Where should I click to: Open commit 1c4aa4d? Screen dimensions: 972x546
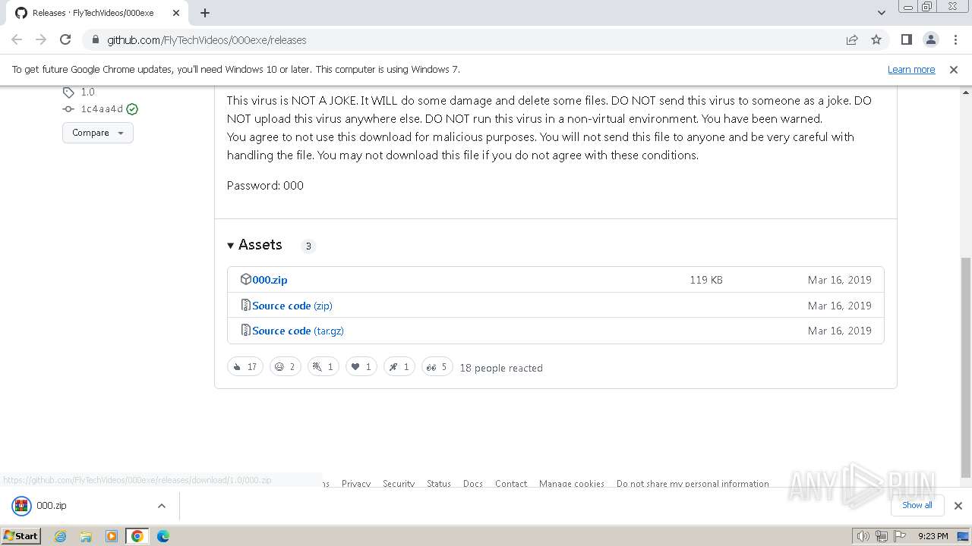click(x=102, y=109)
